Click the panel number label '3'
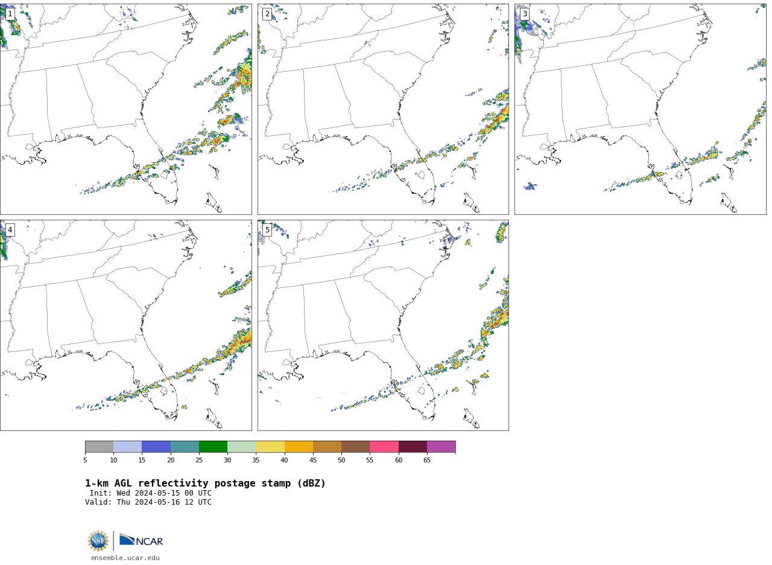The image size is (772, 565). [524, 14]
